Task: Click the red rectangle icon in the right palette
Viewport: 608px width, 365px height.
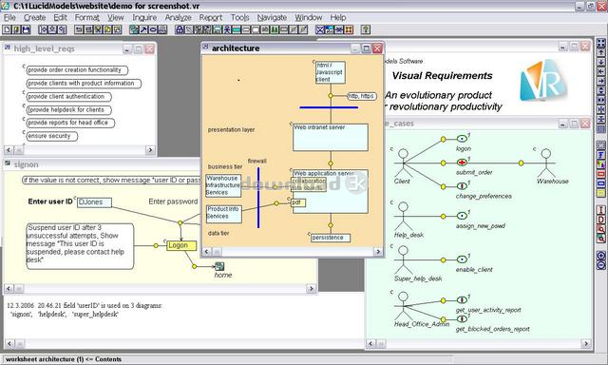Action: (600, 173)
